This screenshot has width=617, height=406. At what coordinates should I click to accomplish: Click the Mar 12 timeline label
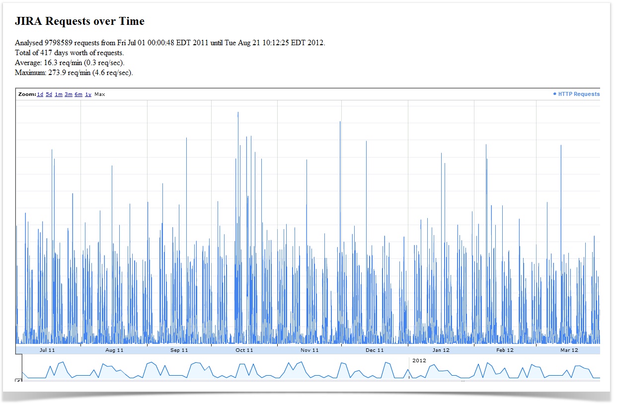569,350
